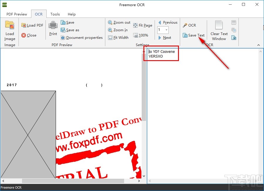
Task: Select the OCR ribbon tab
Action: click(39, 14)
